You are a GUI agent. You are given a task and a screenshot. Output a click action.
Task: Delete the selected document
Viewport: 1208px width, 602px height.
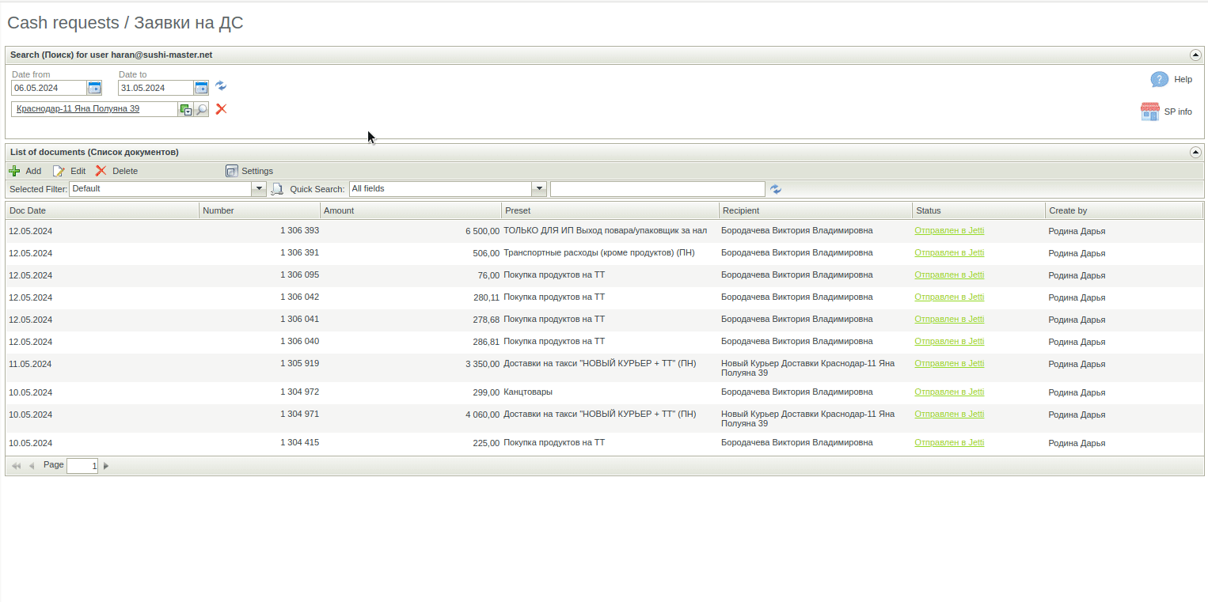116,171
